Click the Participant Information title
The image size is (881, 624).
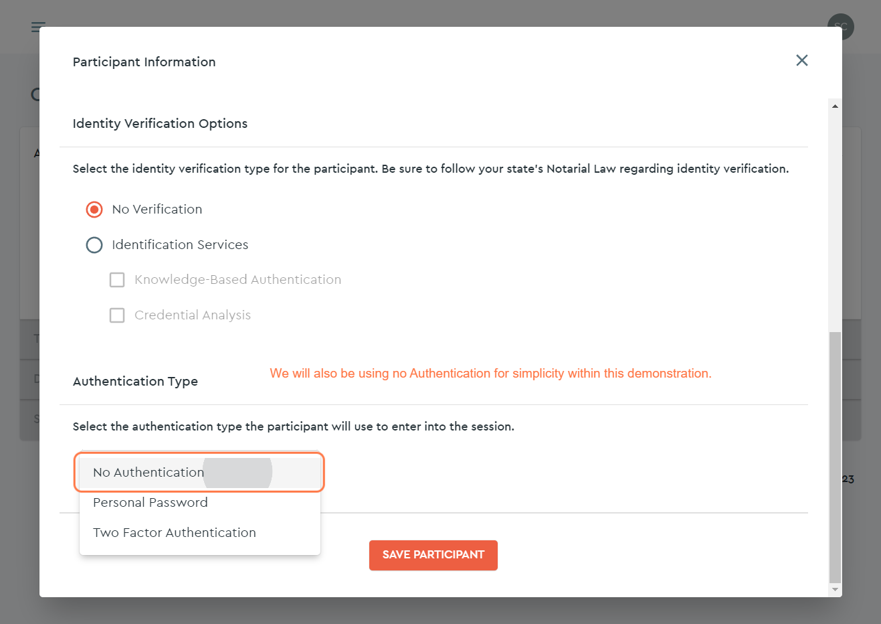[144, 62]
